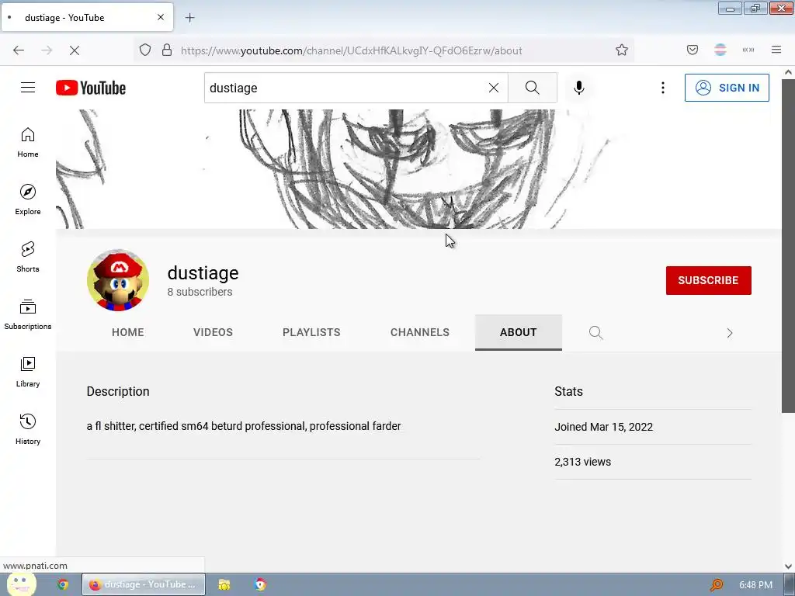The width and height of the screenshot is (795, 596).
Task: Open the three-dot settings menu
Action: (x=663, y=88)
